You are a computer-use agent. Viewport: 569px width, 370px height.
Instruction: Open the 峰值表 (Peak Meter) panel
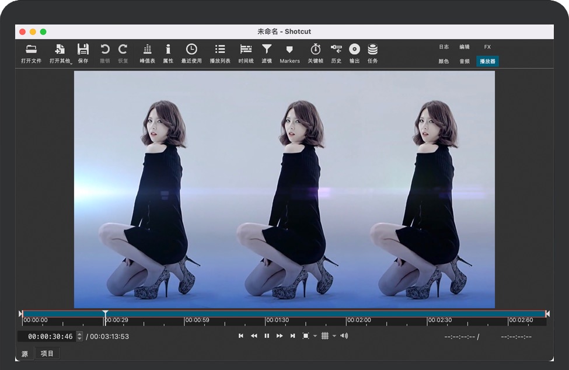147,50
